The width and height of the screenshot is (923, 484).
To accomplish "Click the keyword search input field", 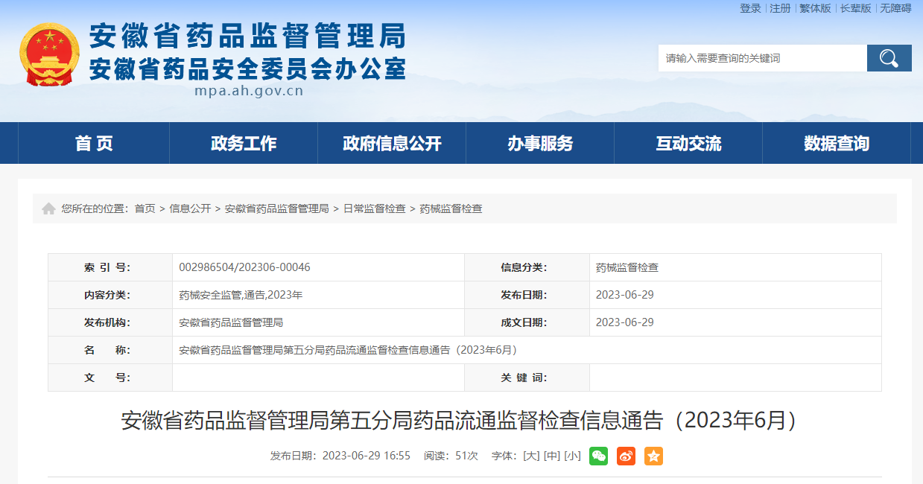I will [762, 58].
